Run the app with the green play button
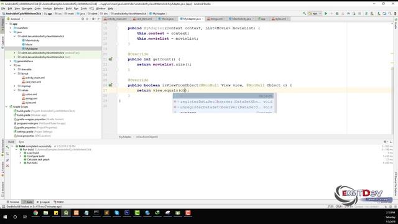The image size is (398, 224). (x=326, y=14)
